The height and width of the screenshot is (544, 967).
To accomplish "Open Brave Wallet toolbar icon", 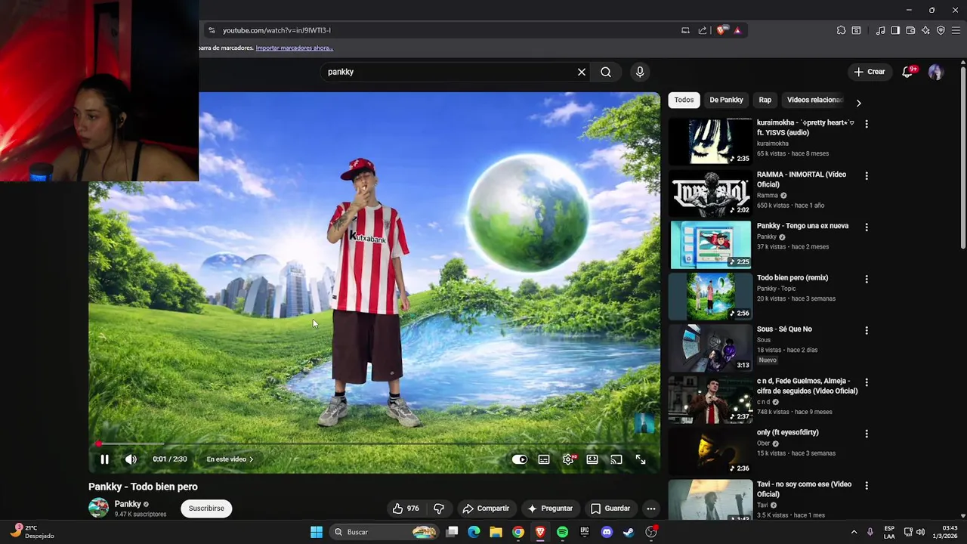I will click(910, 30).
